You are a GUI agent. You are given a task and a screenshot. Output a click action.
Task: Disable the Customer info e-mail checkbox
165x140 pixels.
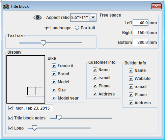coord(95,78)
